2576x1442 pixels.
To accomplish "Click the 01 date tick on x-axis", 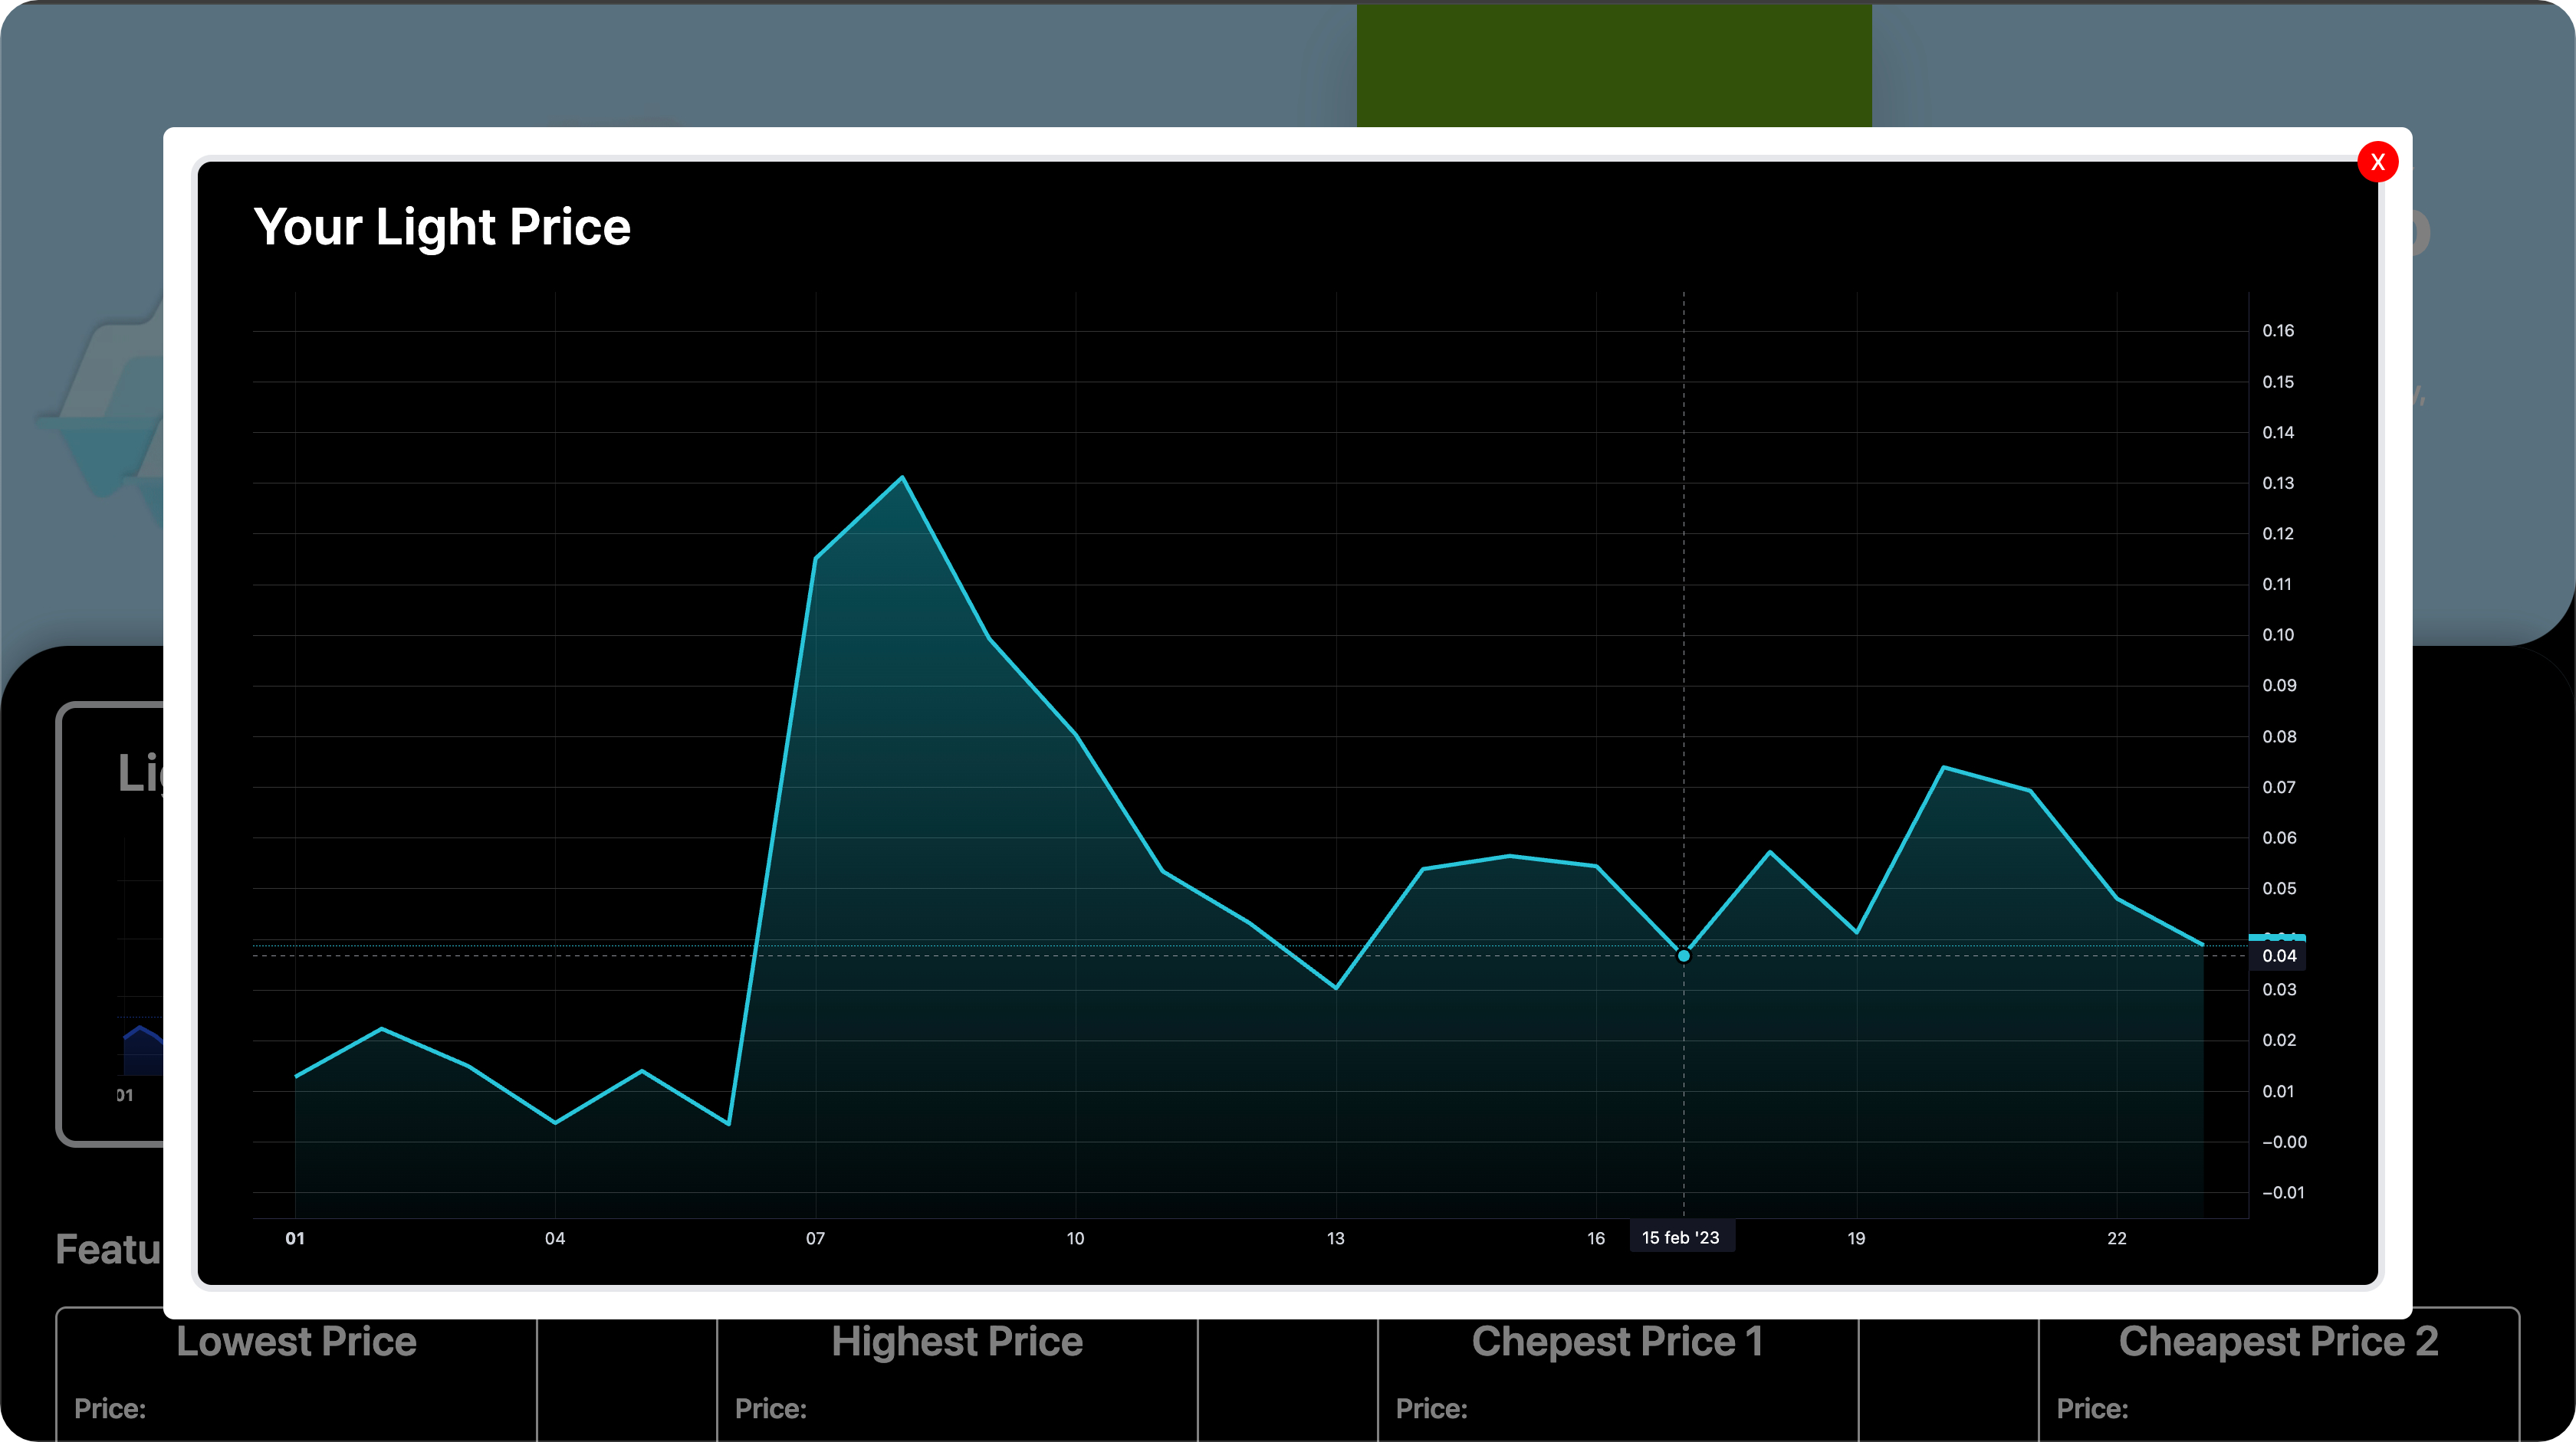I will (295, 1238).
